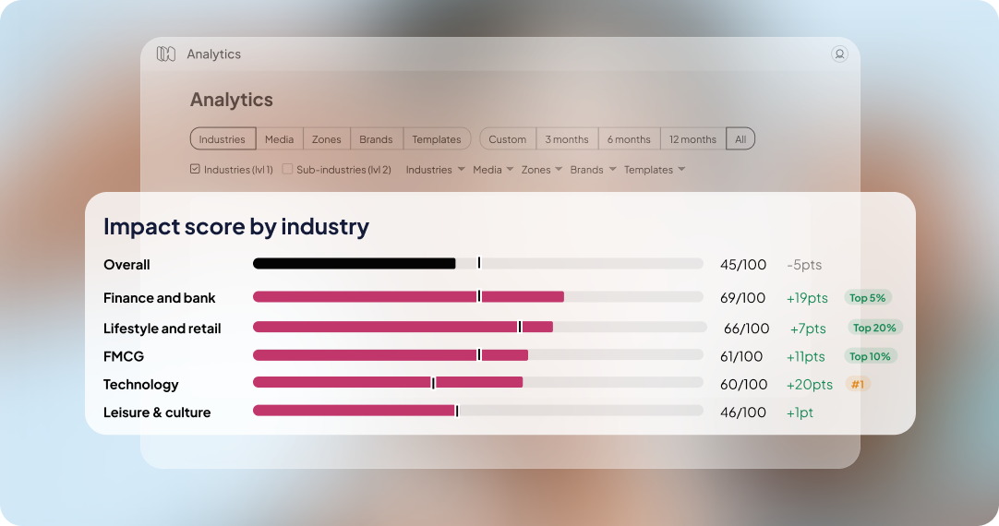Choose the Custom date range button
Viewport: 999px width, 526px height.
click(508, 139)
